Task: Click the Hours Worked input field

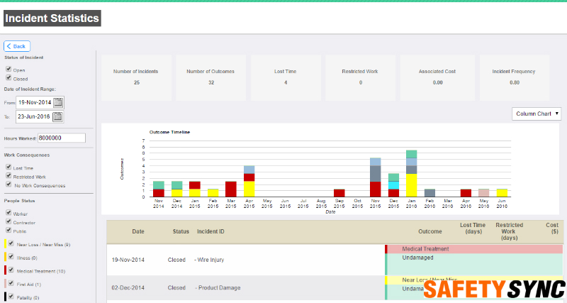Action: tap(61, 138)
